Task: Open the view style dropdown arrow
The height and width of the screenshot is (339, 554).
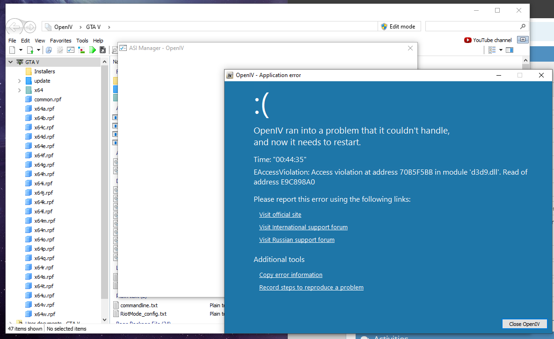Action: click(501, 50)
